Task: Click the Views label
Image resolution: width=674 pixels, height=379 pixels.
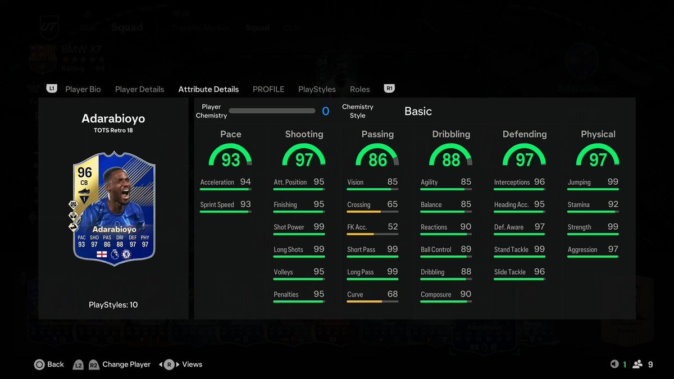Action: 192,364
